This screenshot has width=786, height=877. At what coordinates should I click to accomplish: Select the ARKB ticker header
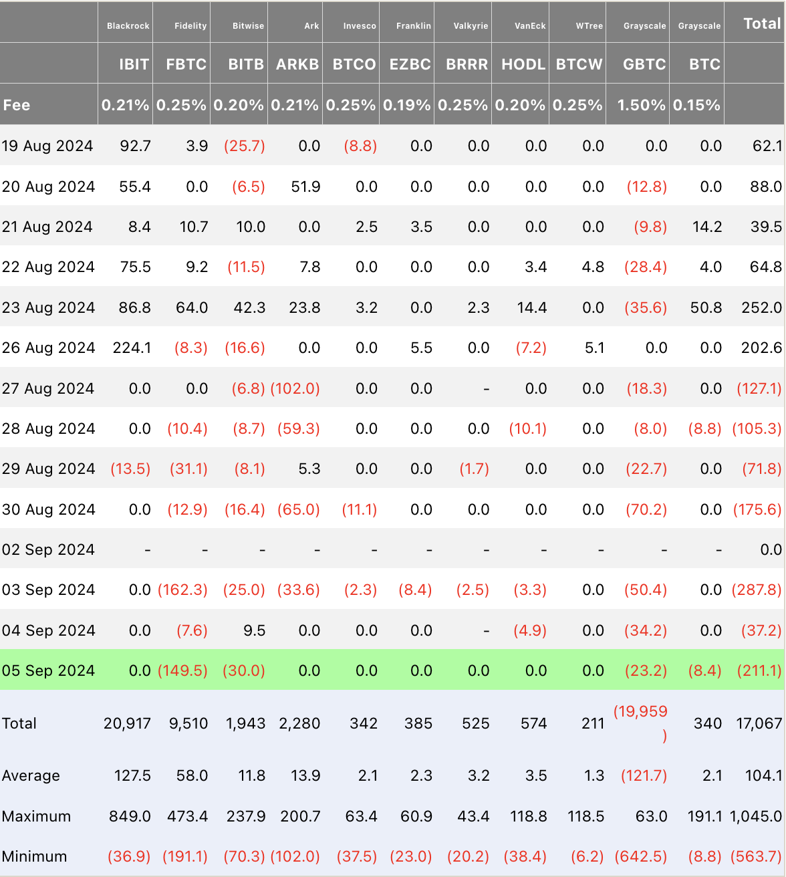click(297, 64)
